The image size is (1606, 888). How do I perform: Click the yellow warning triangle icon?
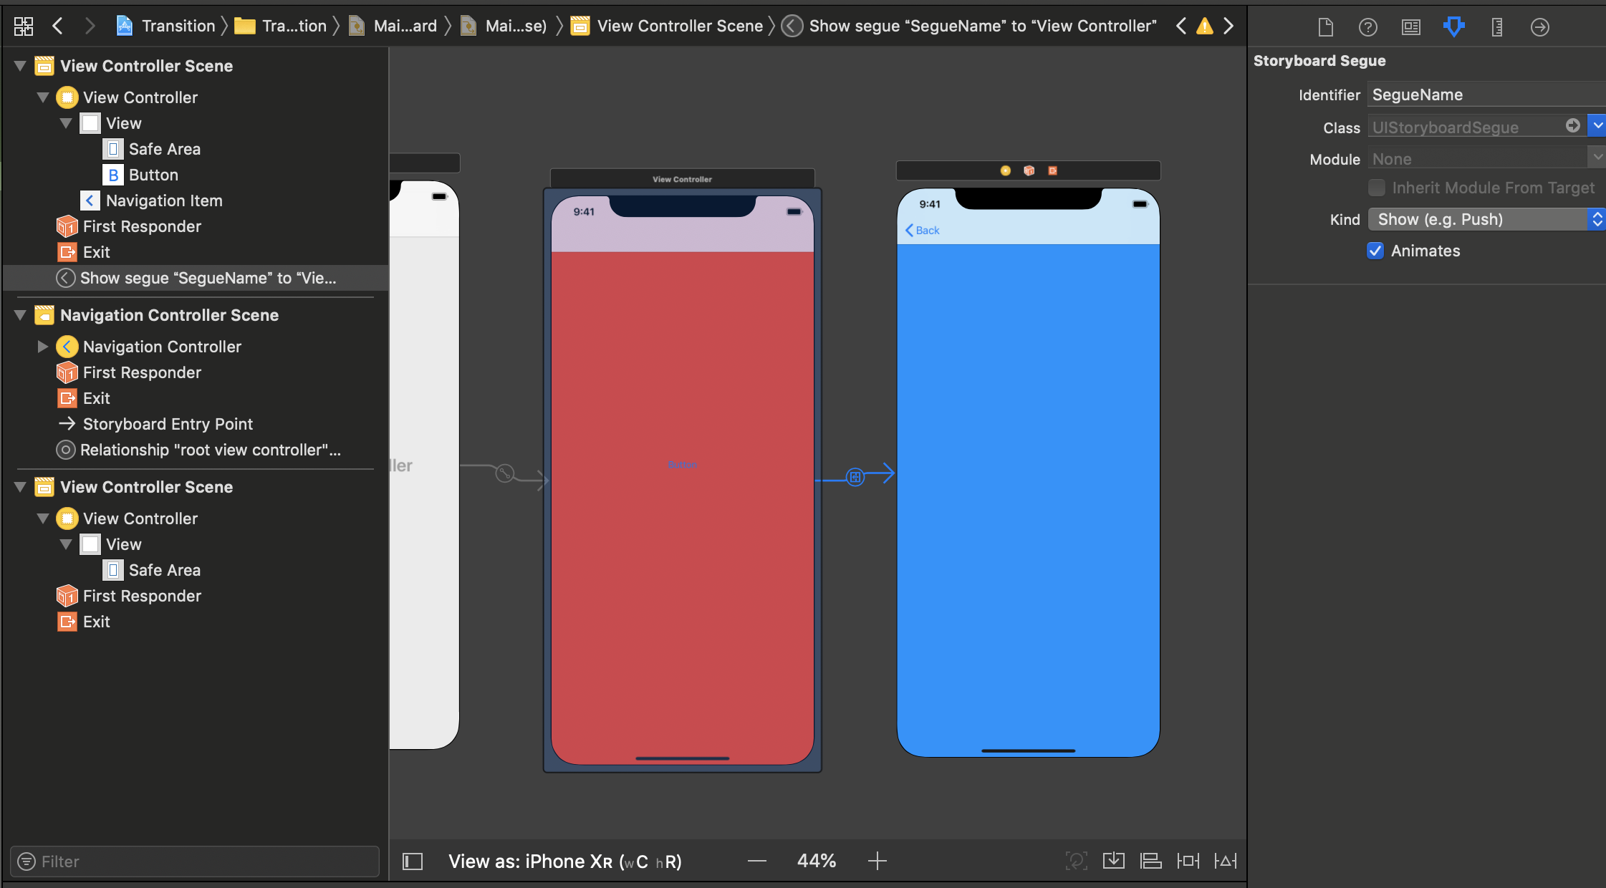pyautogui.click(x=1205, y=26)
